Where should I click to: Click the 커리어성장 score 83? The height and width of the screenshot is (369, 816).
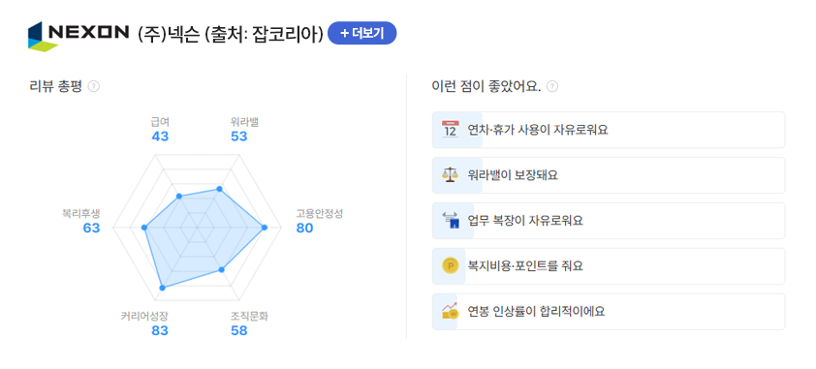coord(160,330)
